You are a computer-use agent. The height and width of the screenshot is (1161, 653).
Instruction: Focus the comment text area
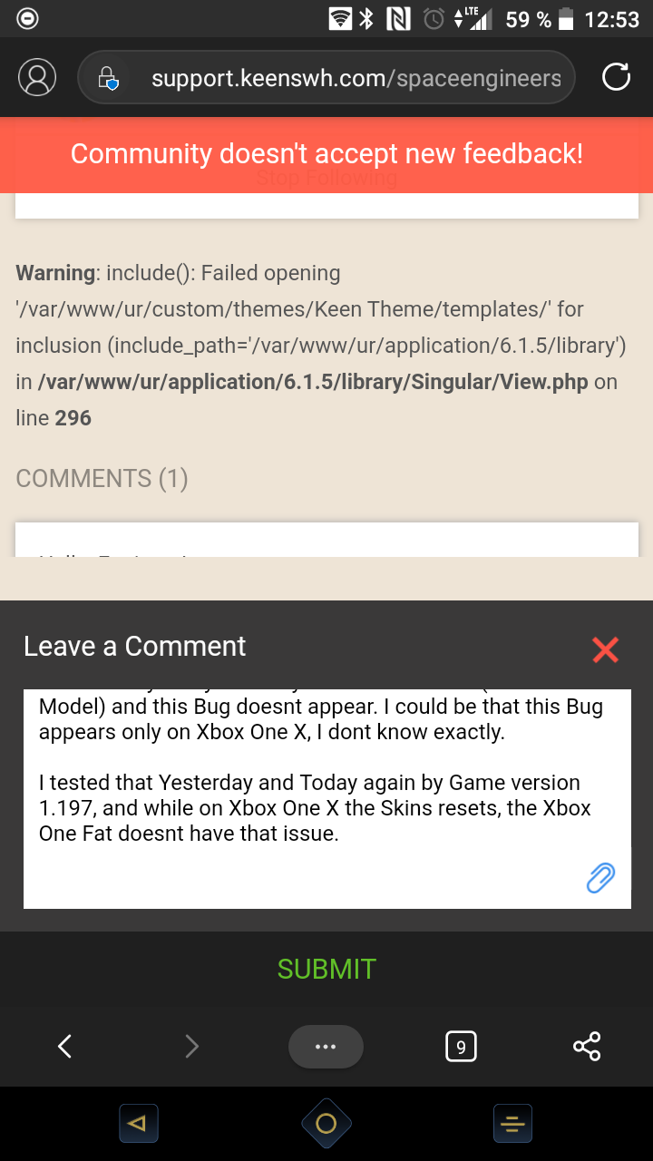[x=326, y=799]
